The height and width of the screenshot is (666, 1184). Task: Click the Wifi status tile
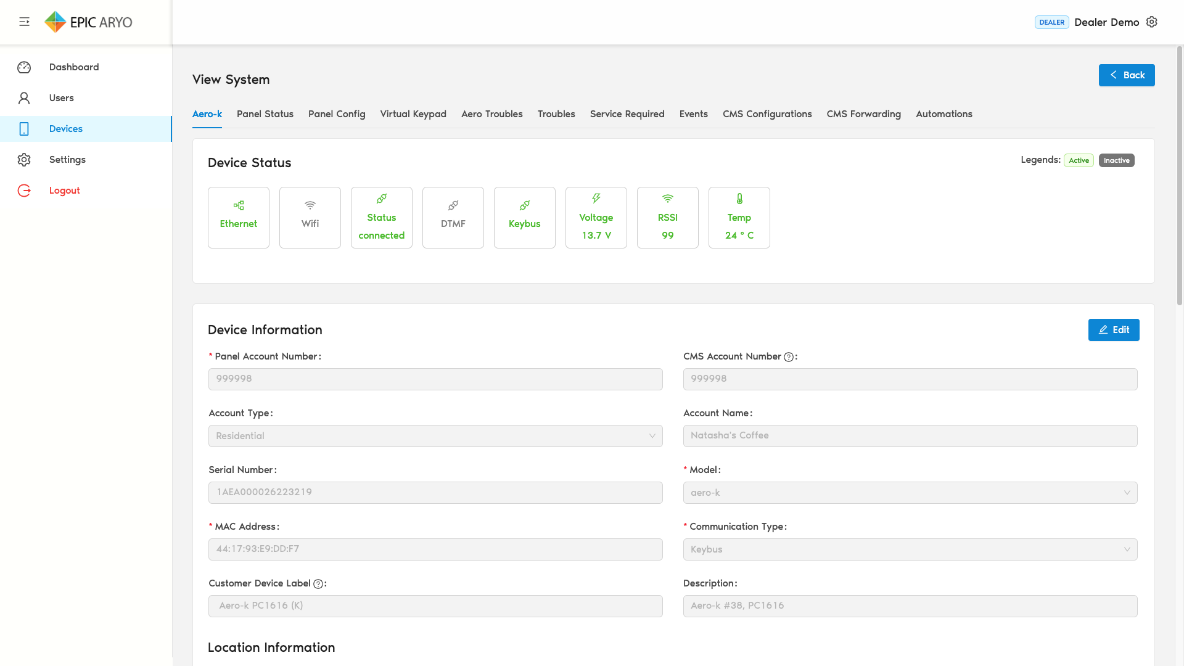310,218
